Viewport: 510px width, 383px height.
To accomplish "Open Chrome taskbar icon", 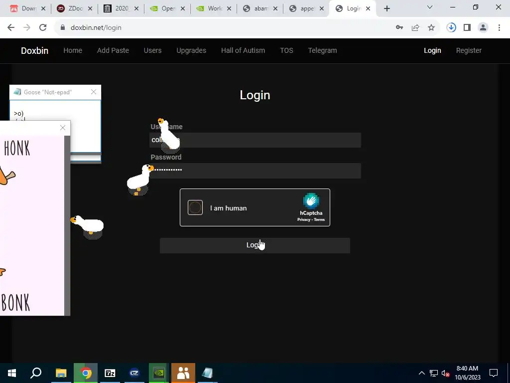I will click(86, 373).
